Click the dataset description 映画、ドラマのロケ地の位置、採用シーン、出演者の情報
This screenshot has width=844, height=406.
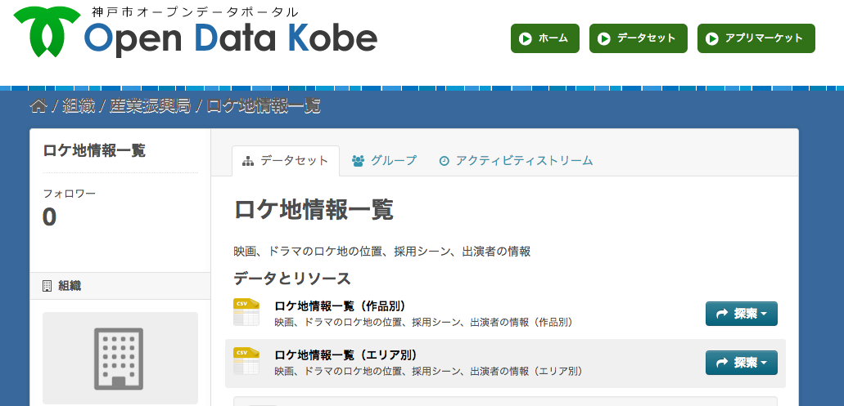coord(382,252)
